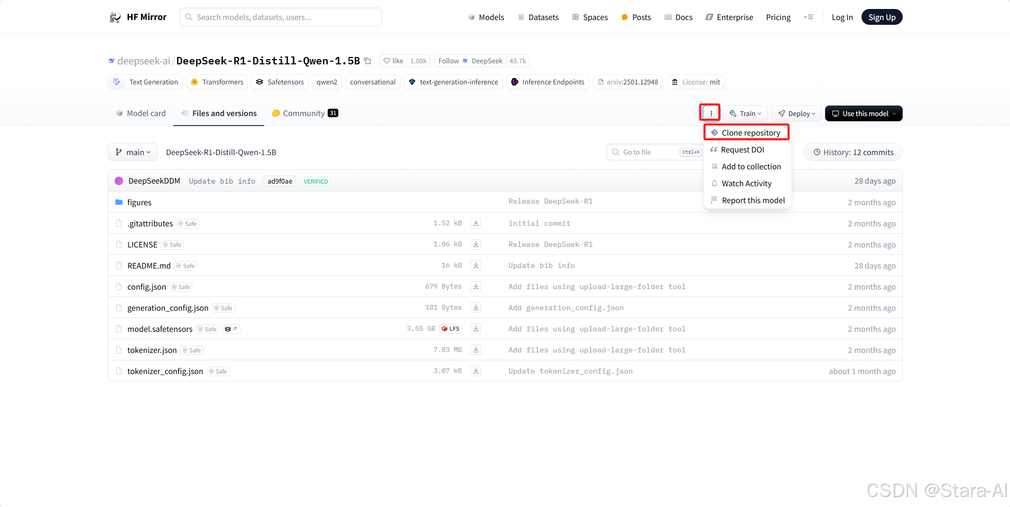
Task: View History: 12 commits
Action: click(x=853, y=152)
